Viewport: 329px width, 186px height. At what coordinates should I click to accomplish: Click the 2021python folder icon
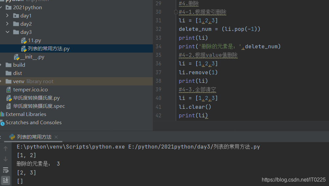click(9, 8)
